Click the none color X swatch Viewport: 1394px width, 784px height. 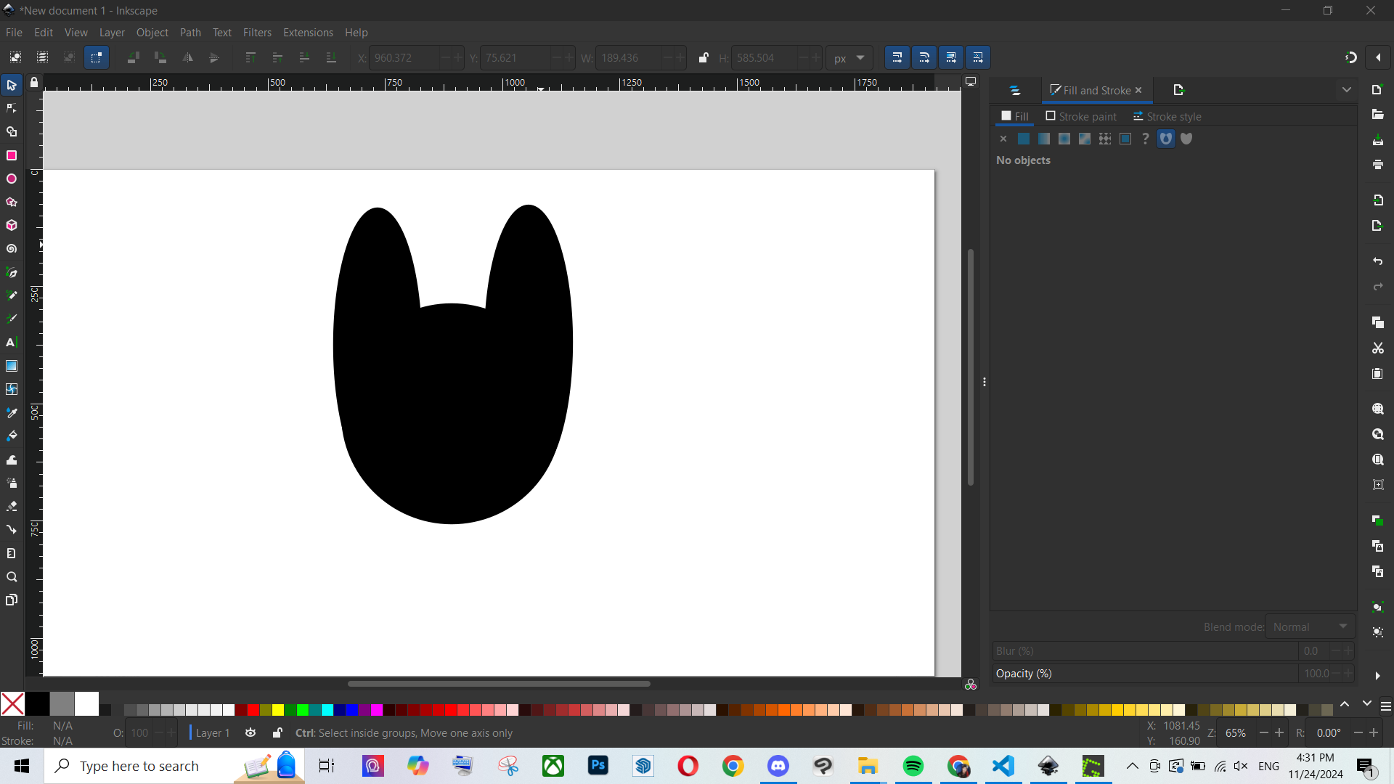[12, 703]
